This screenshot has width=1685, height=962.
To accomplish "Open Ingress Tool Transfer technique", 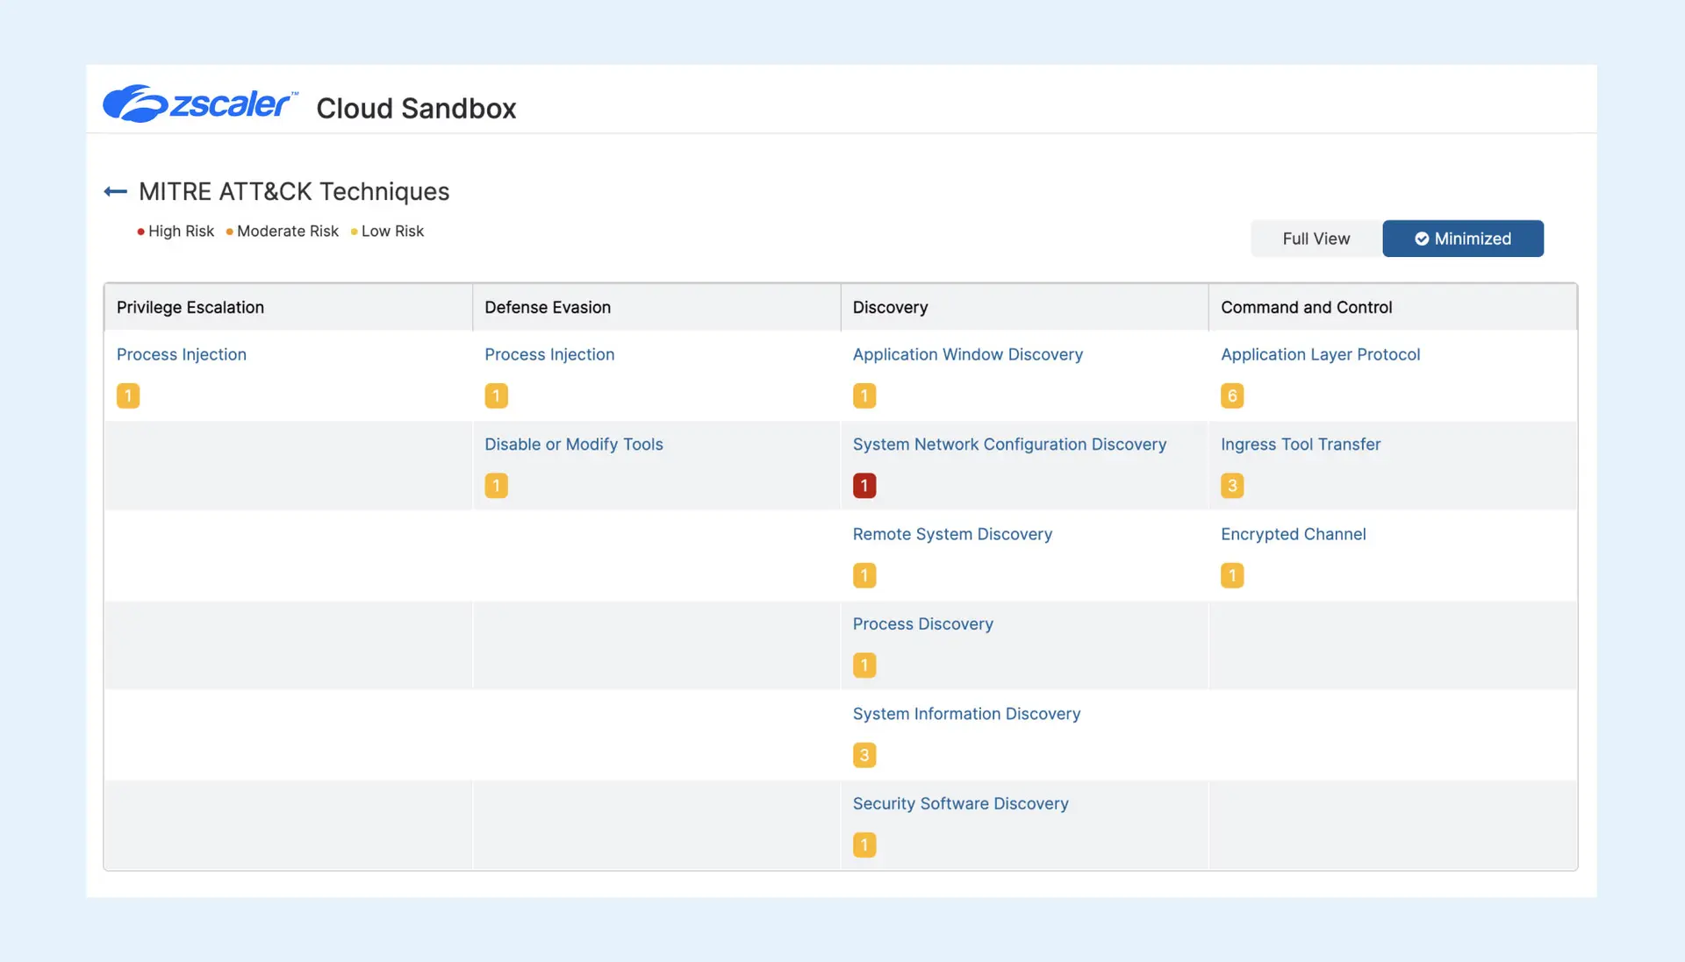I will tap(1301, 445).
